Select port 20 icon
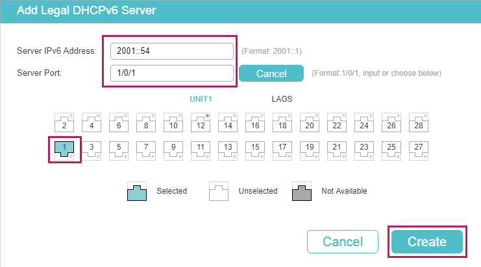481x267 pixels. pyautogui.click(x=310, y=122)
